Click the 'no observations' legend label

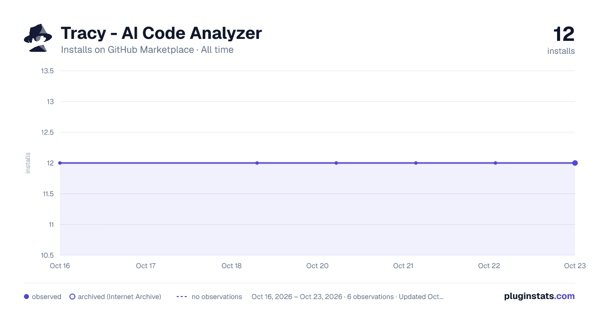pos(217,297)
